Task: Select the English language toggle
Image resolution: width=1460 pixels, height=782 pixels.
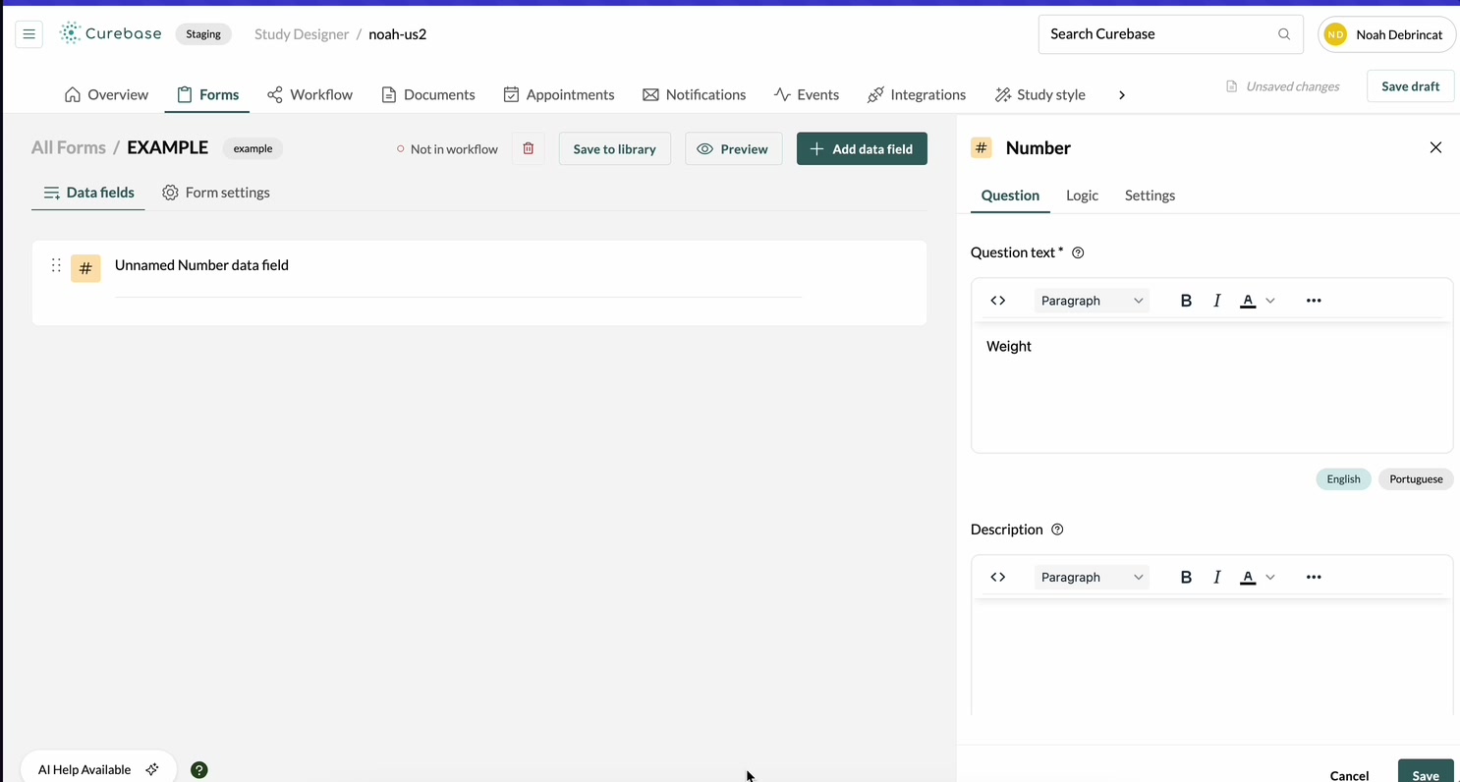Action: (x=1343, y=478)
